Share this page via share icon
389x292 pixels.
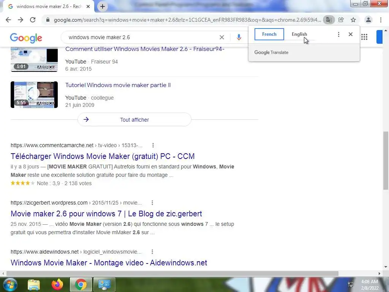(x=341, y=20)
